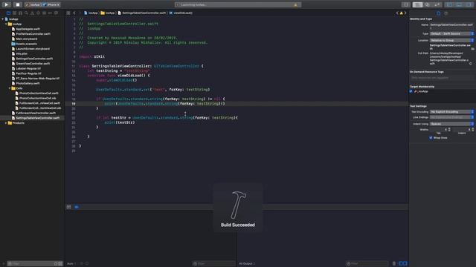Choose the iPhone X run destination
476x267 pixels.
[51, 4]
